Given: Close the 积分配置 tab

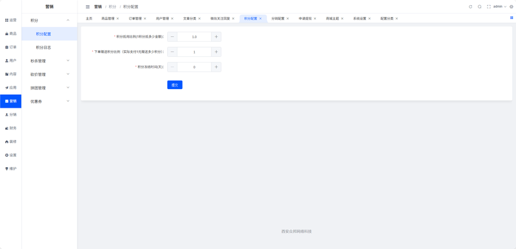Looking at the screenshot, I should click(261, 19).
